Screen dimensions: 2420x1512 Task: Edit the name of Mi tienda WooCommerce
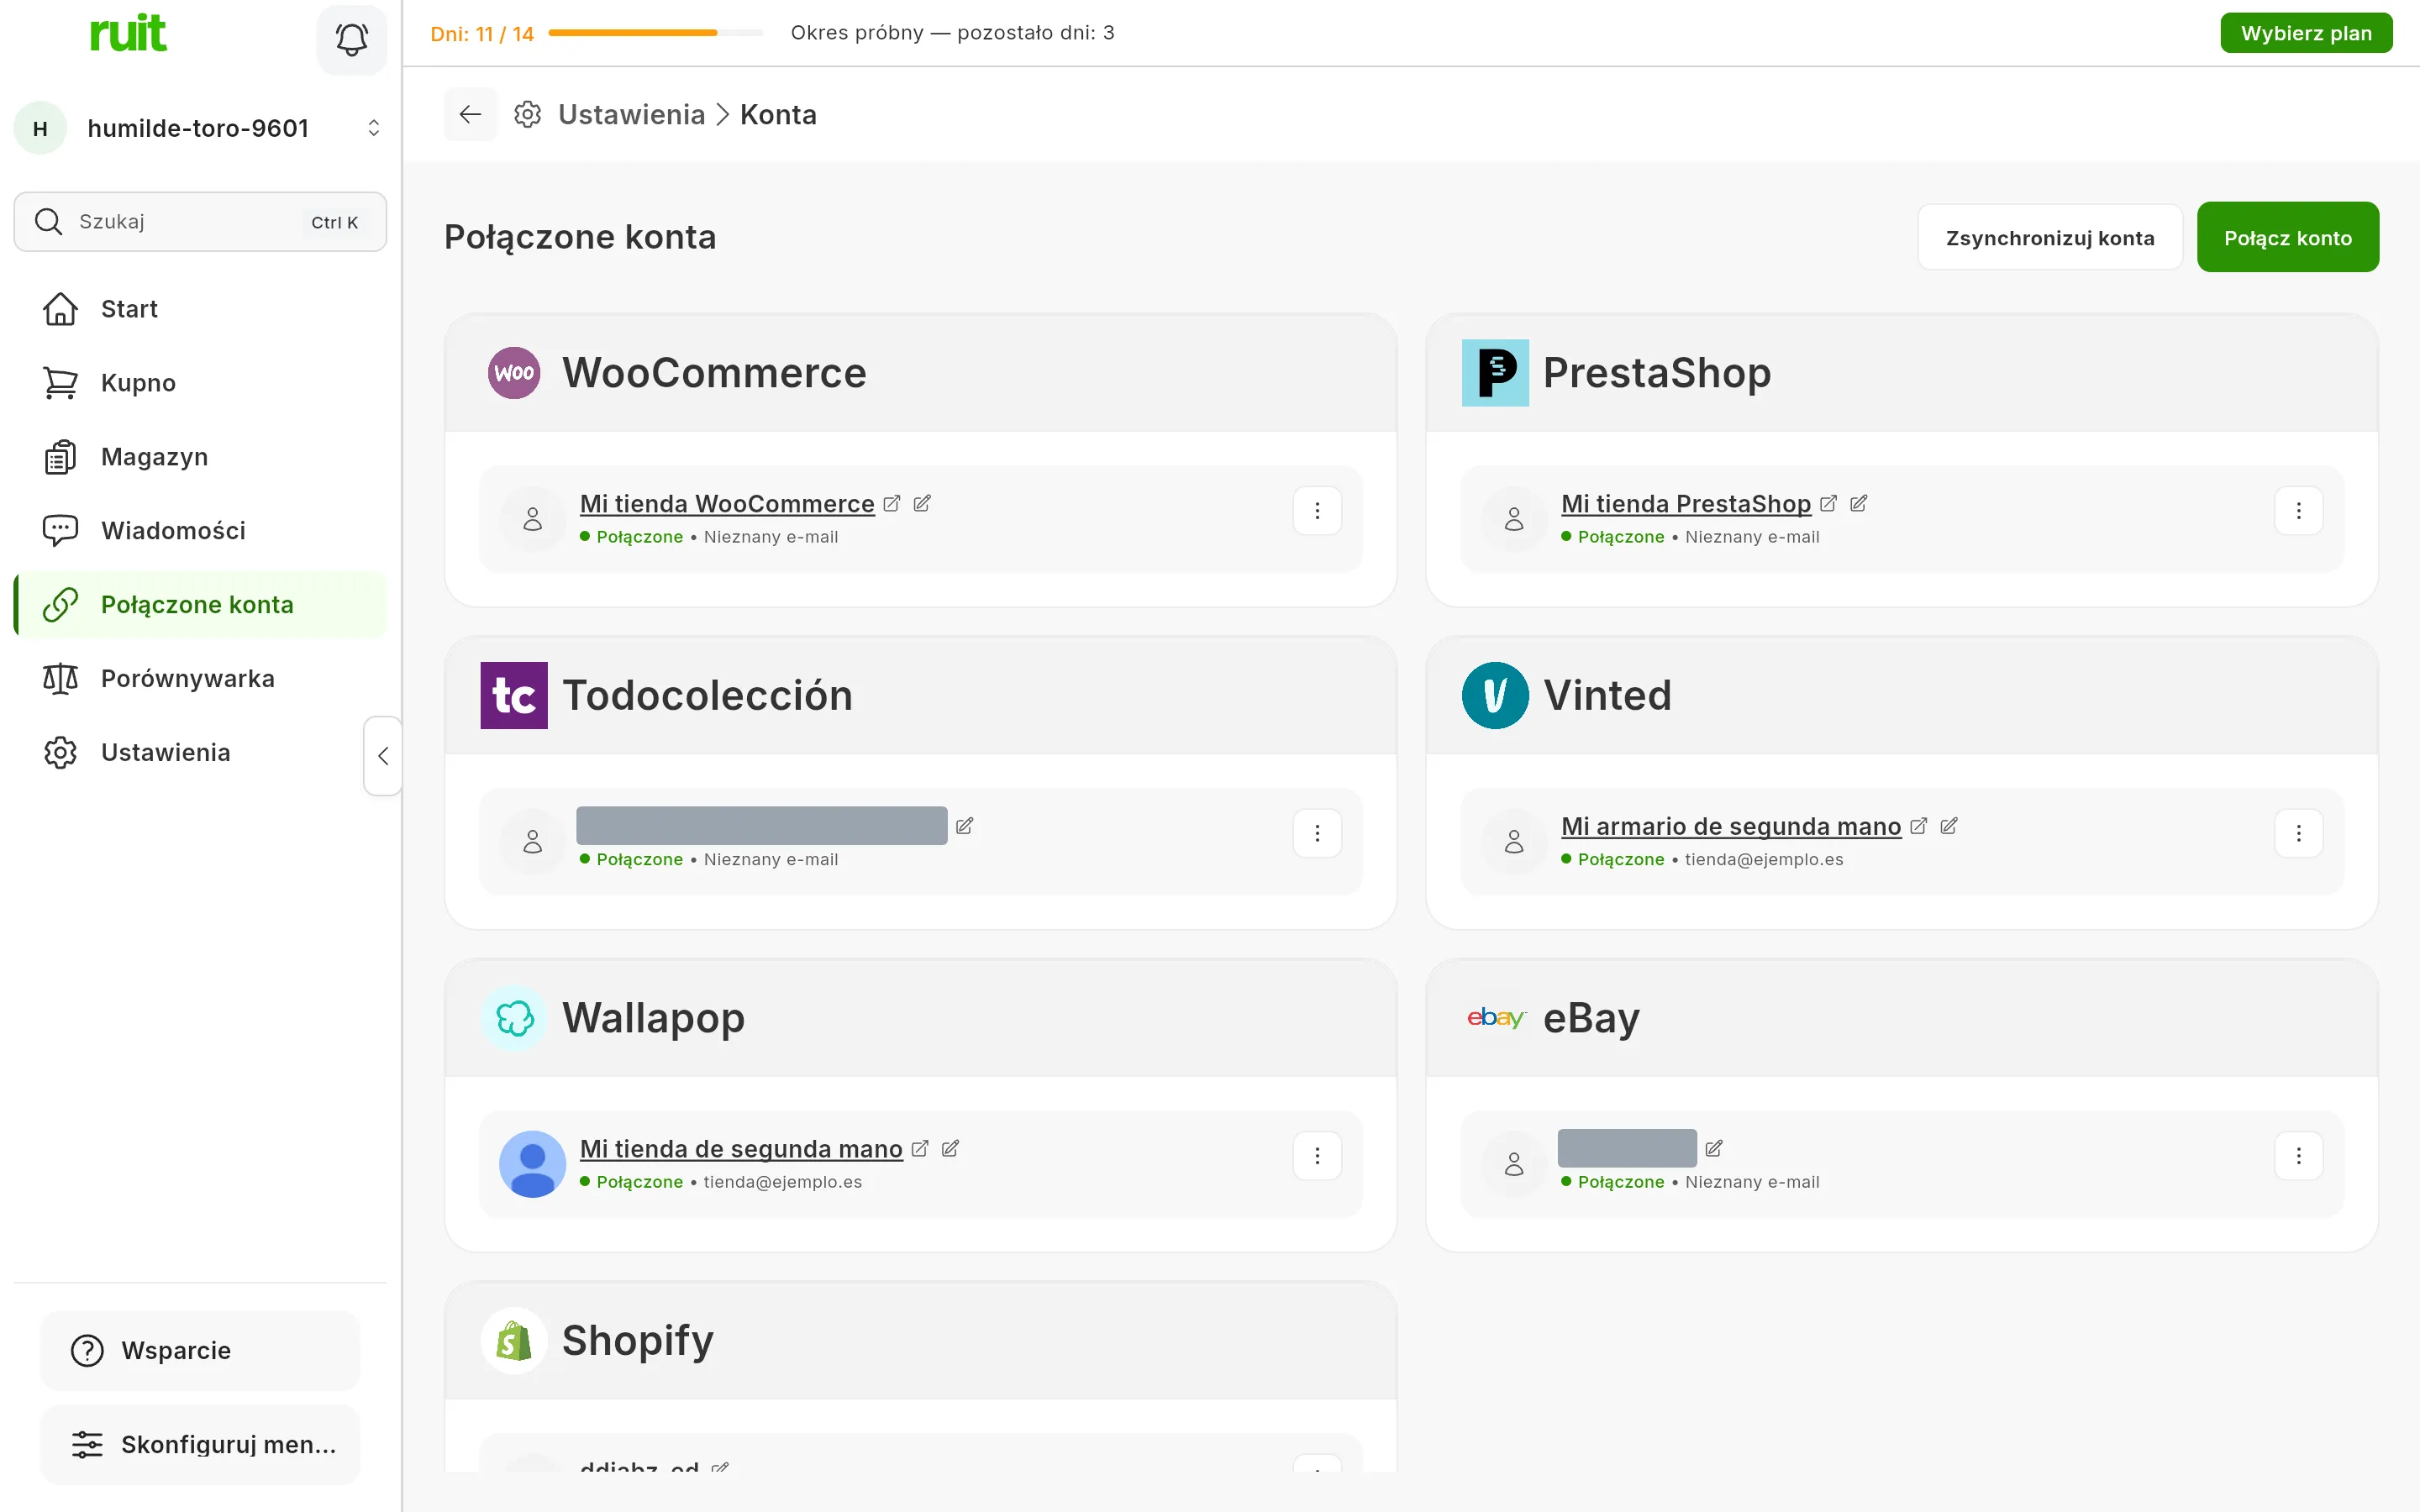click(x=922, y=503)
